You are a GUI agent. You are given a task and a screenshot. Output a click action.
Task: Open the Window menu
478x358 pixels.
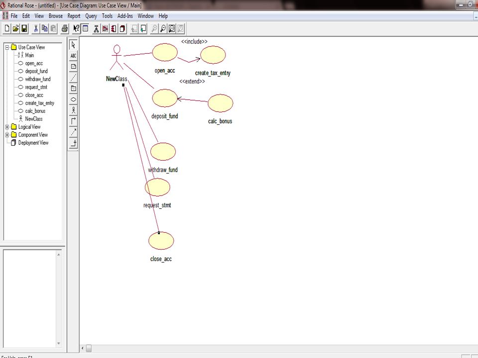[145, 16]
